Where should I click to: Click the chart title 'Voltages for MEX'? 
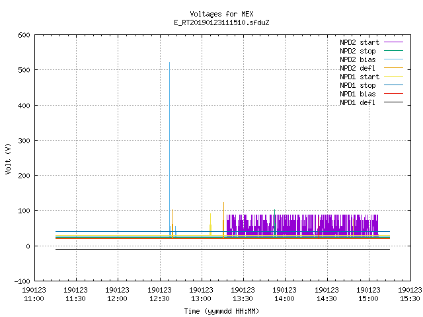click(x=221, y=14)
